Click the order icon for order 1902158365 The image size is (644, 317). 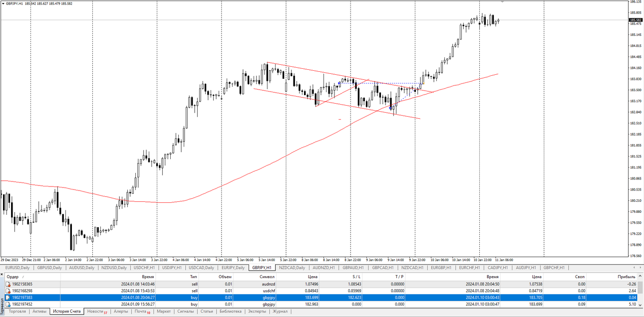point(8,284)
